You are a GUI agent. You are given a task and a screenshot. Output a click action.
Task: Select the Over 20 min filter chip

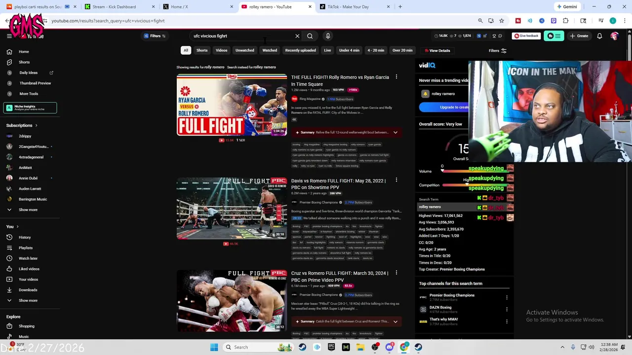point(402,50)
